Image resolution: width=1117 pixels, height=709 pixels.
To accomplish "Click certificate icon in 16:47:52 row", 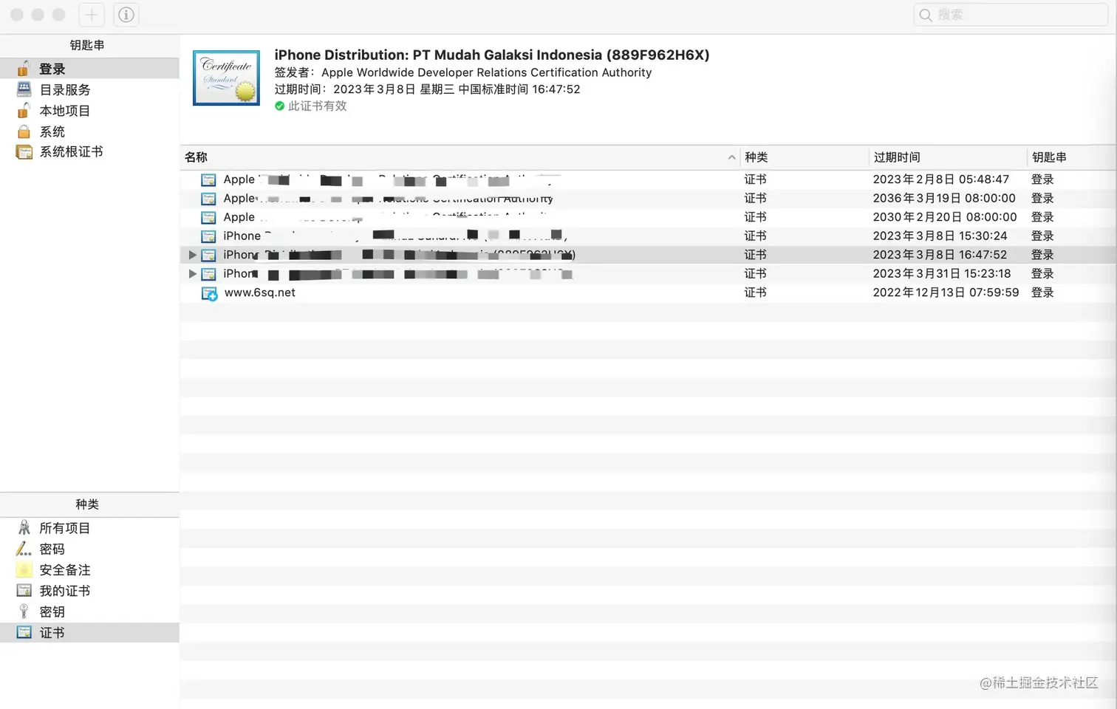I will (x=208, y=255).
